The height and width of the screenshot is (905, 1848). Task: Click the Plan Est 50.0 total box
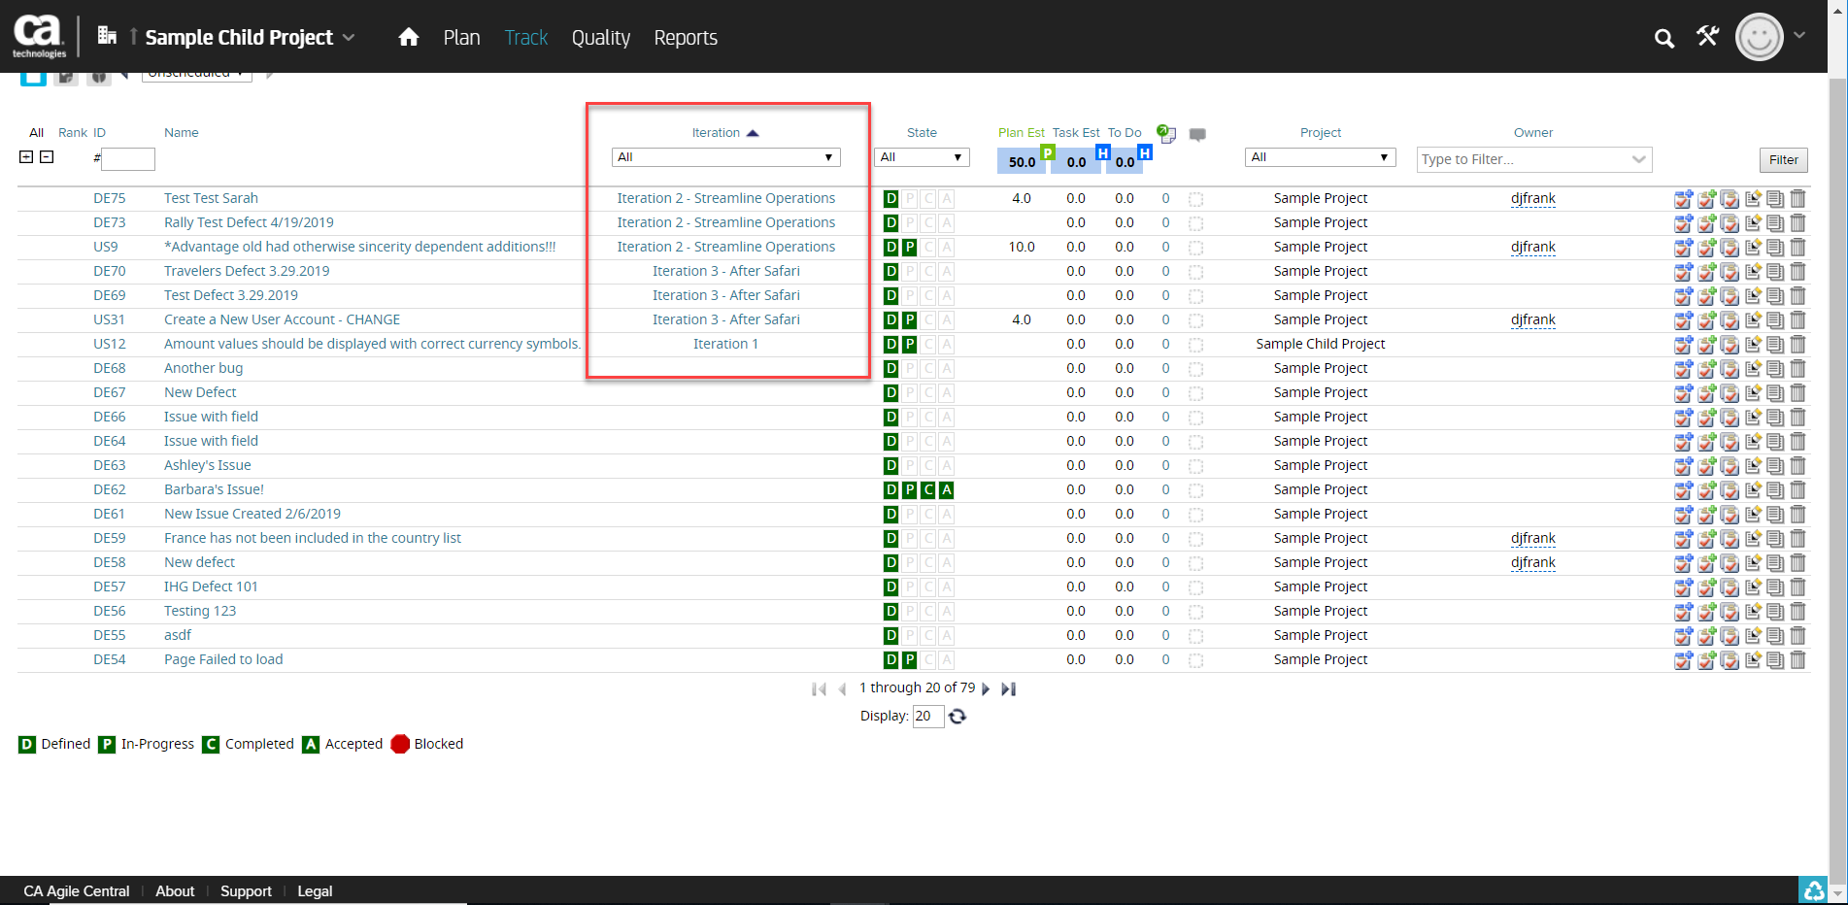(1021, 161)
